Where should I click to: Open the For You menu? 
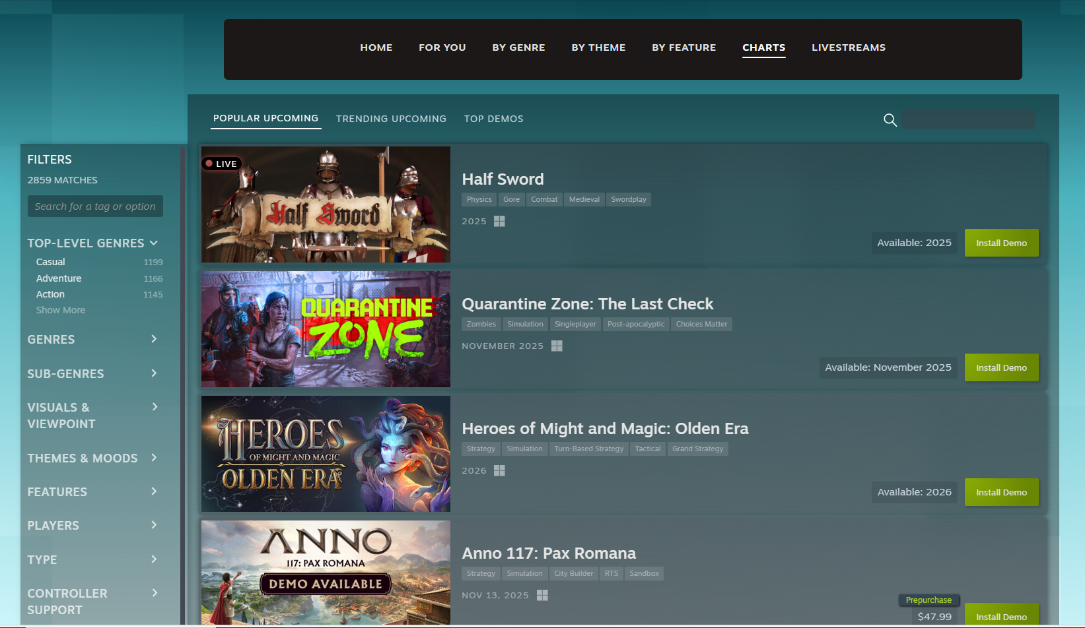(442, 47)
